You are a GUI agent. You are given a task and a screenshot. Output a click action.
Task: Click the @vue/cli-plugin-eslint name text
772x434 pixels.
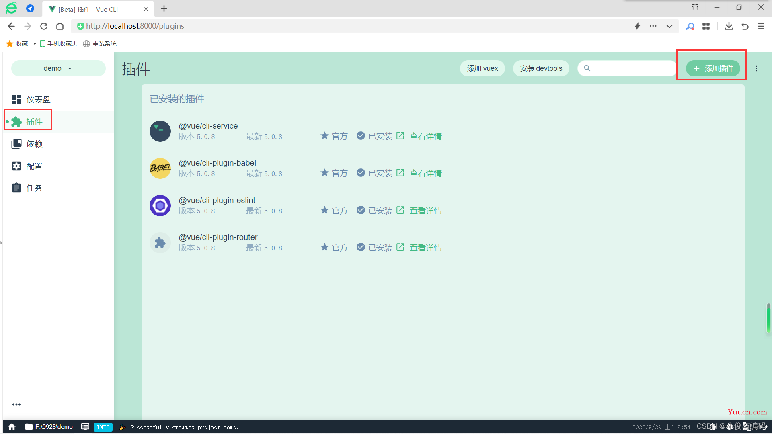click(217, 200)
